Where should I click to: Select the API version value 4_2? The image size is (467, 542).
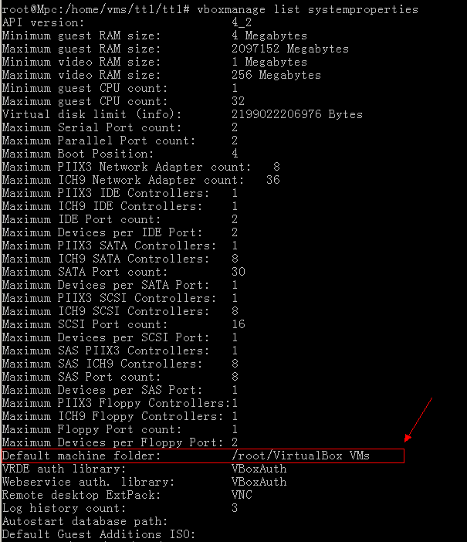[x=242, y=23]
